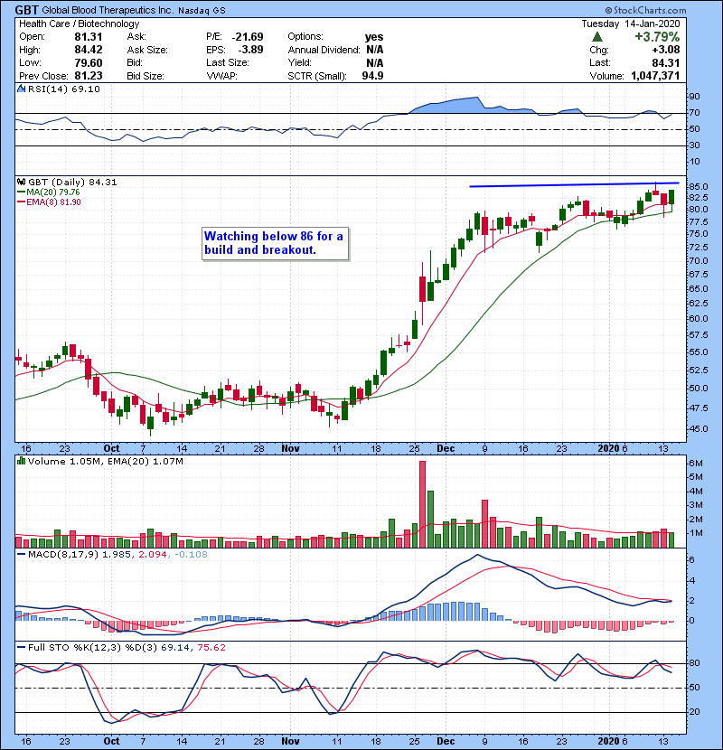This screenshot has width=723, height=750.
Task: Click the 6M volume axis label
Action: [696, 463]
